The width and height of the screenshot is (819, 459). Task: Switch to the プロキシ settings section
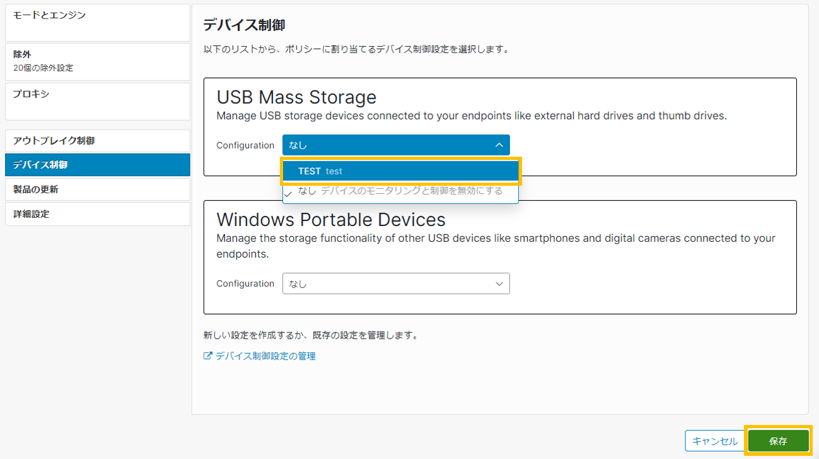point(97,101)
